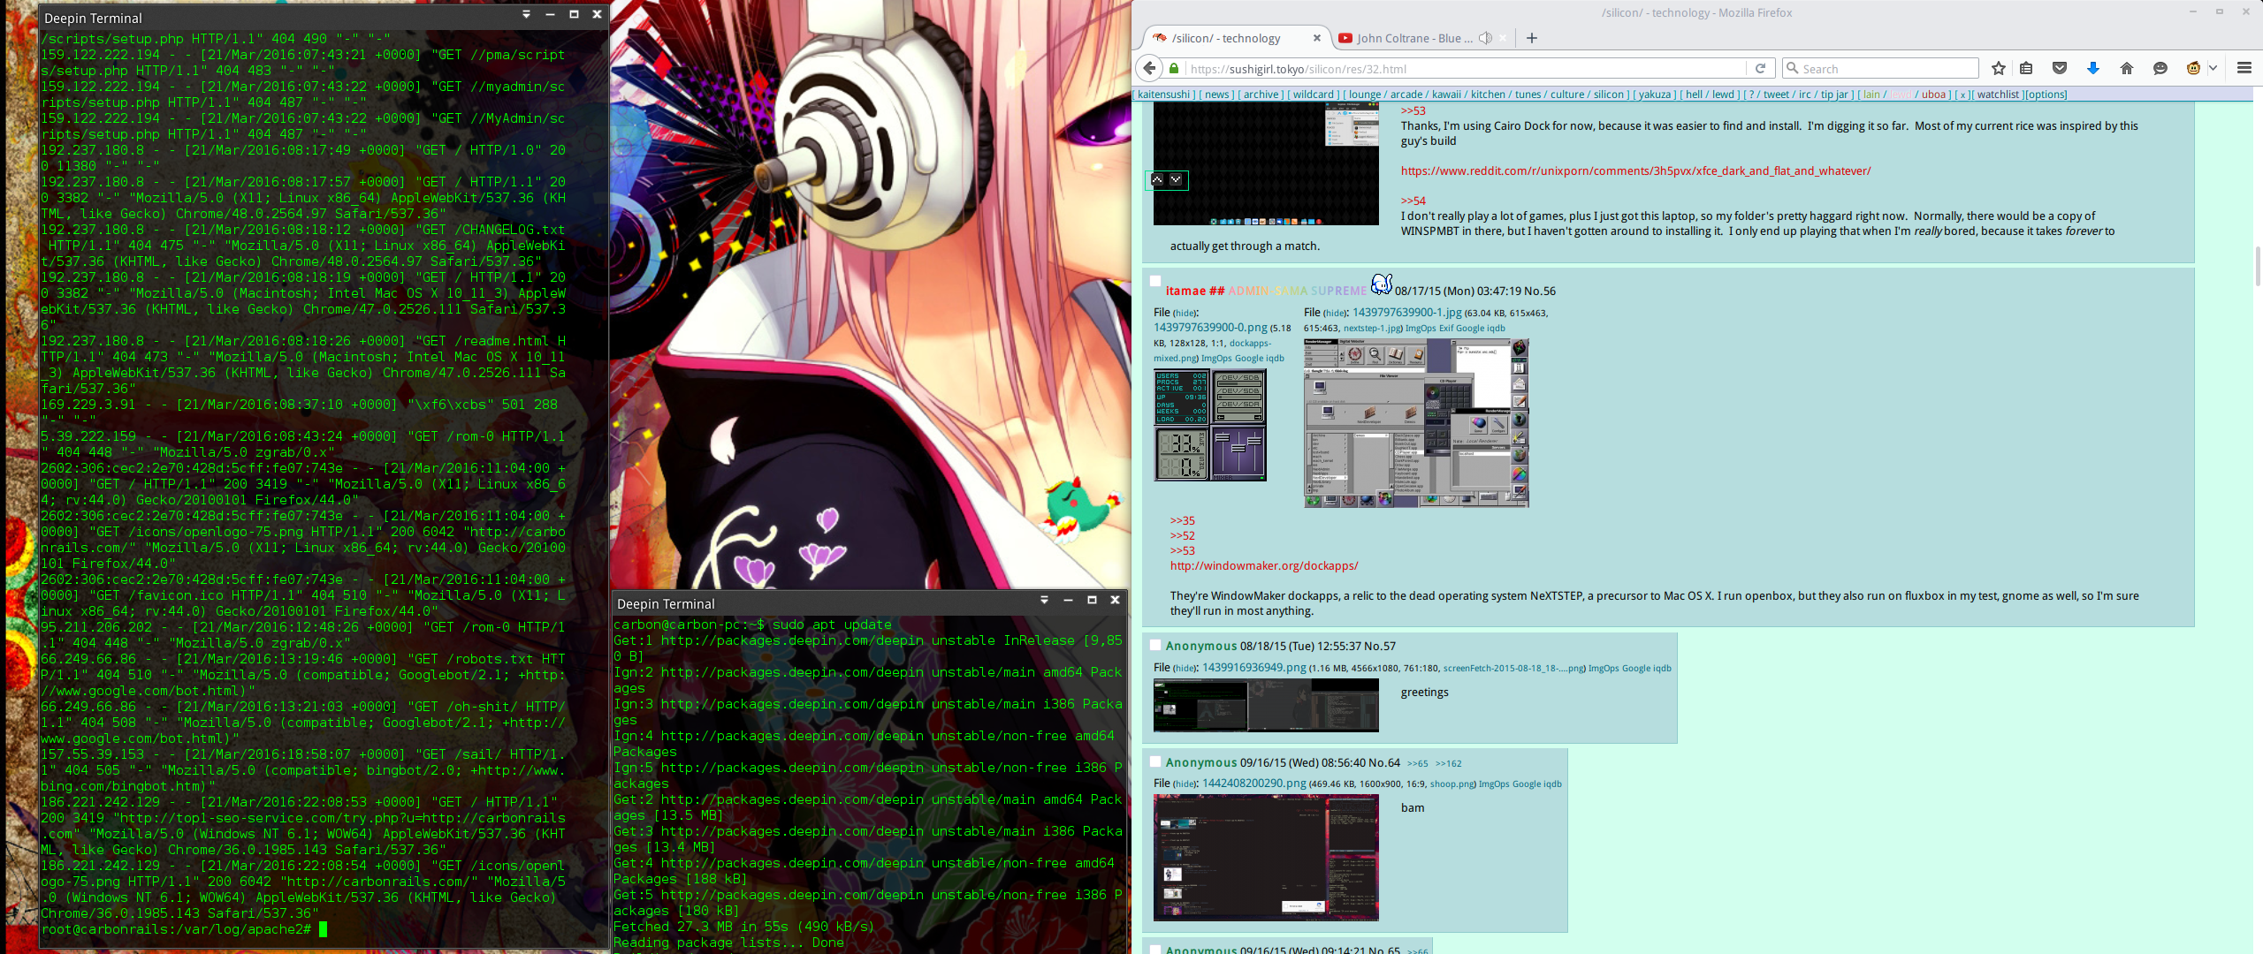The height and width of the screenshot is (954, 2263).
Task: Select the checkbox for post No.64
Action: point(1154,761)
